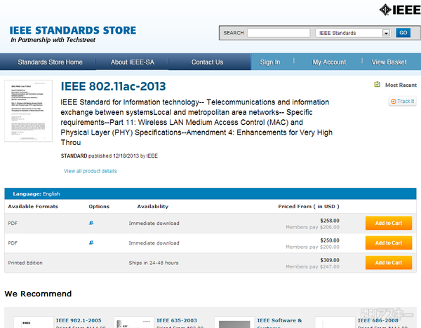The height and width of the screenshot is (328, 421).
Task: Click Sign In in the navigation bar
Action: click(270, 62)
